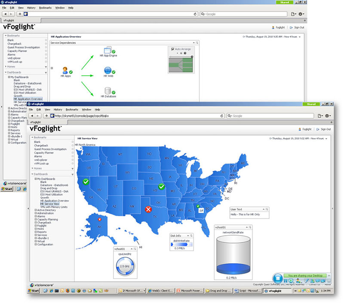The width and height of the screenshot is (344, 304).
Task: Switch to WebEx Client taskbar item
Action: click(x=160, y=291)
